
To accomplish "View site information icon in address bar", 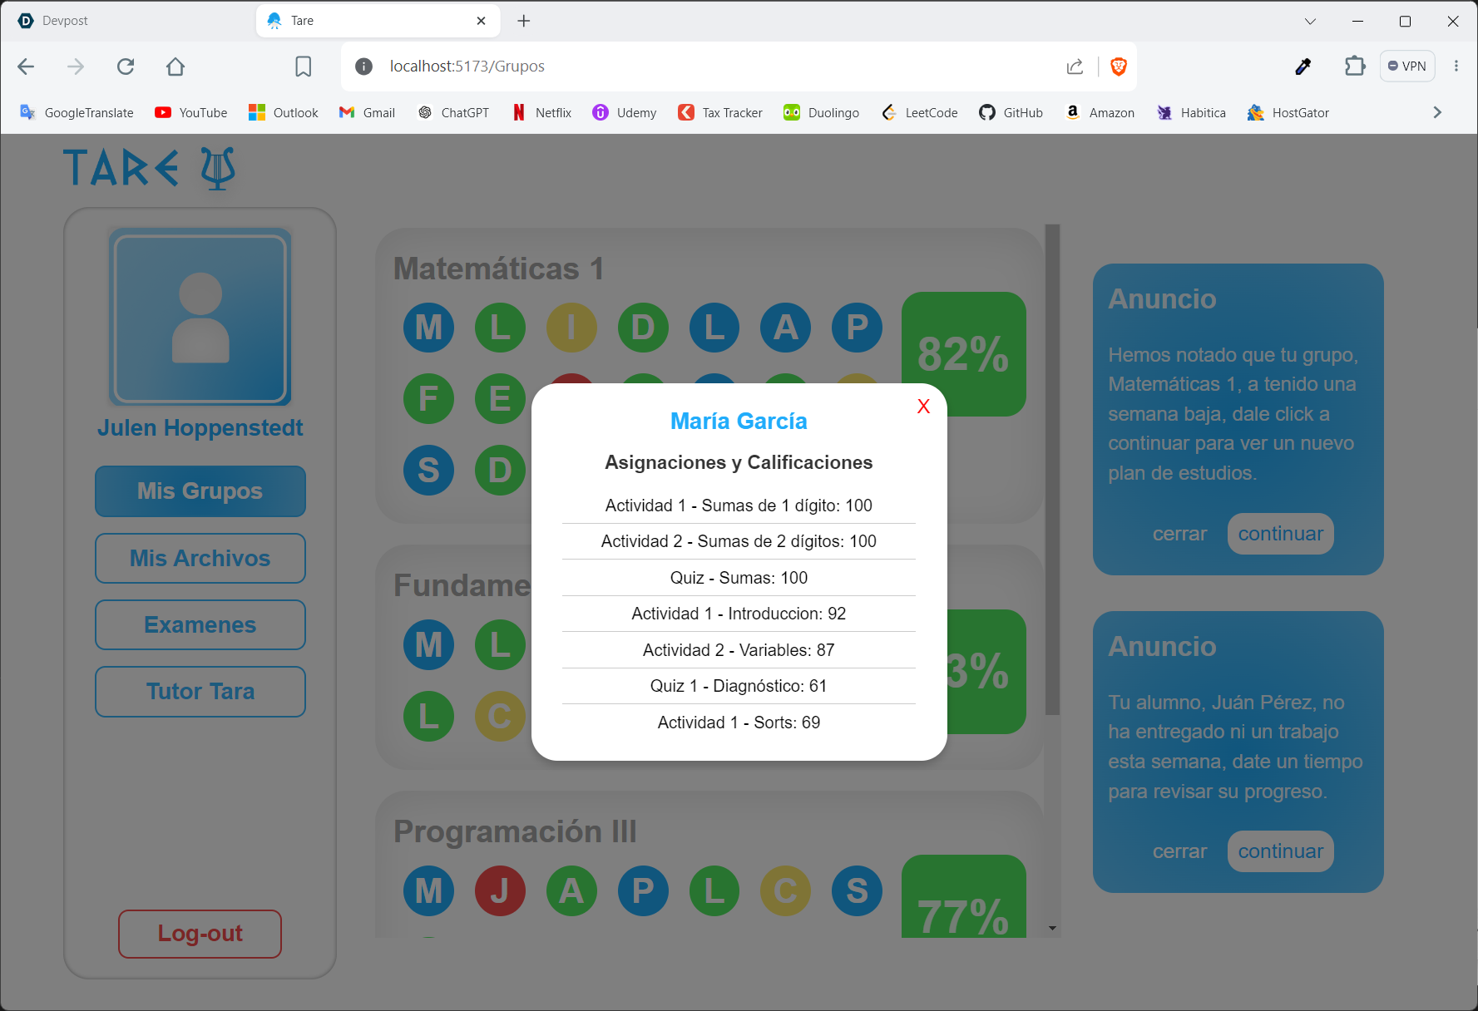I will (363, 67).
